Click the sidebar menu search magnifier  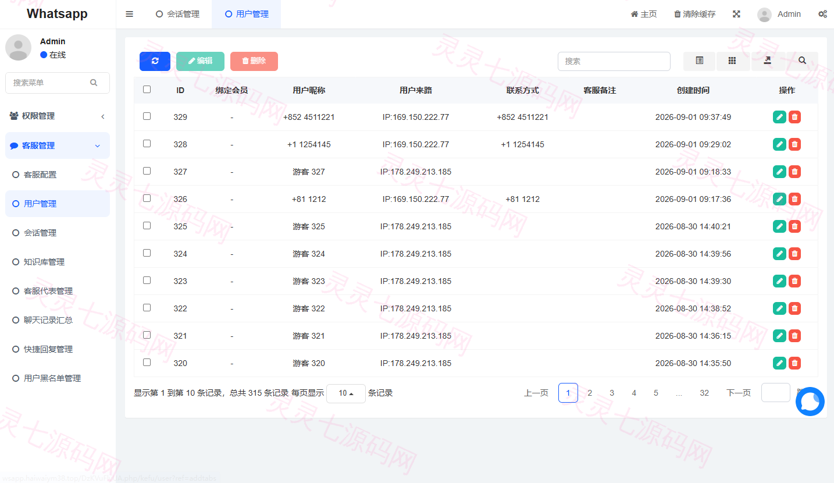(x=94, y=83)
